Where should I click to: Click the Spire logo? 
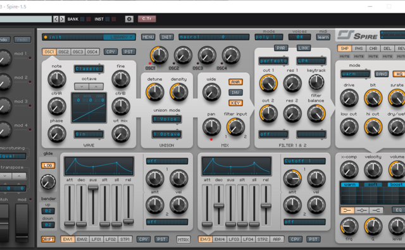(x=358, y=35)
